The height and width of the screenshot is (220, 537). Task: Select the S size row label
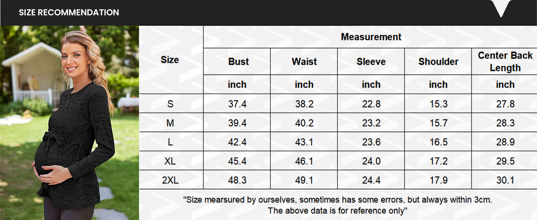coord(170,104)
